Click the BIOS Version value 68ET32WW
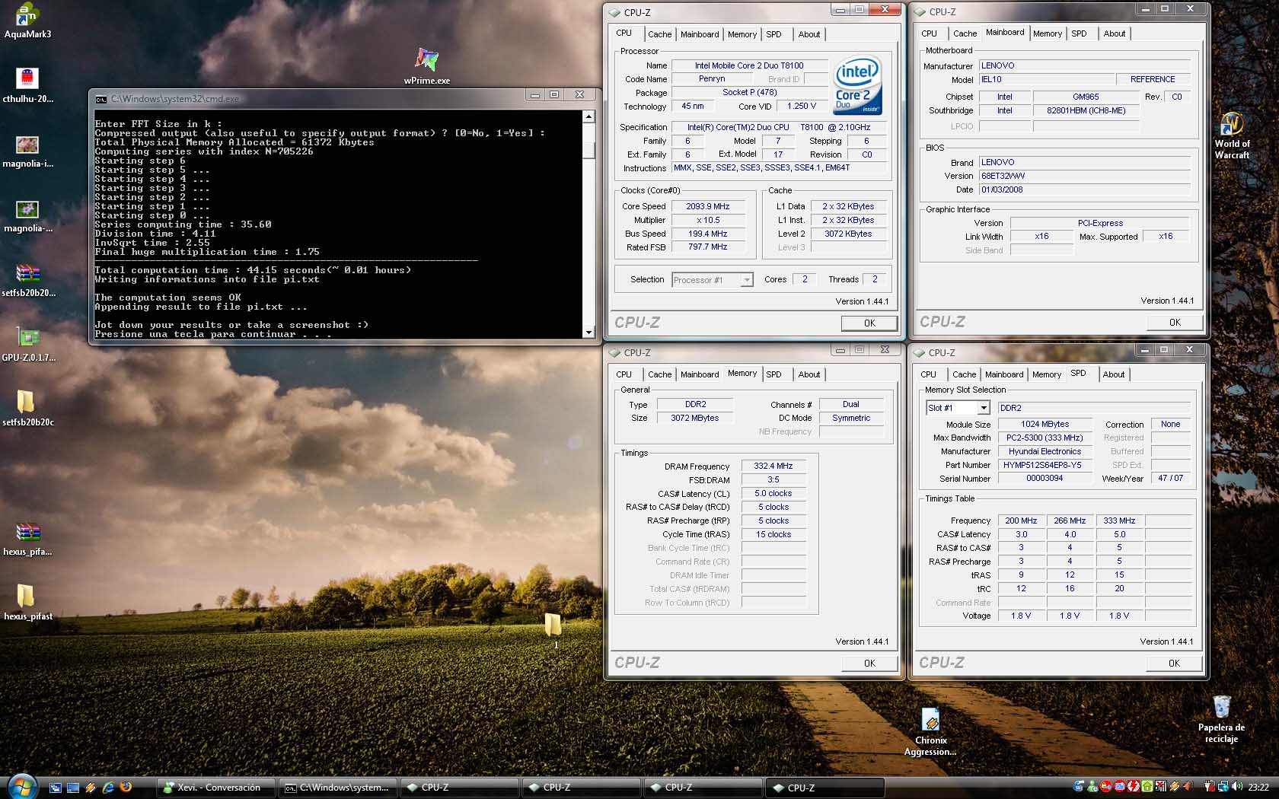 pos(1084,176)
